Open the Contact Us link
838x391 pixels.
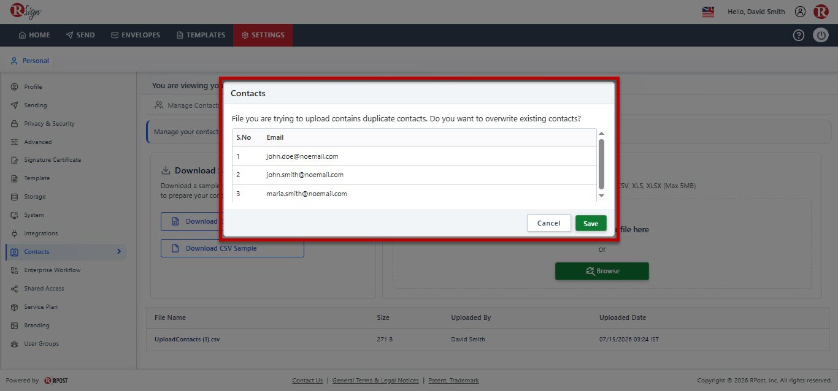[x=307, y=381]
